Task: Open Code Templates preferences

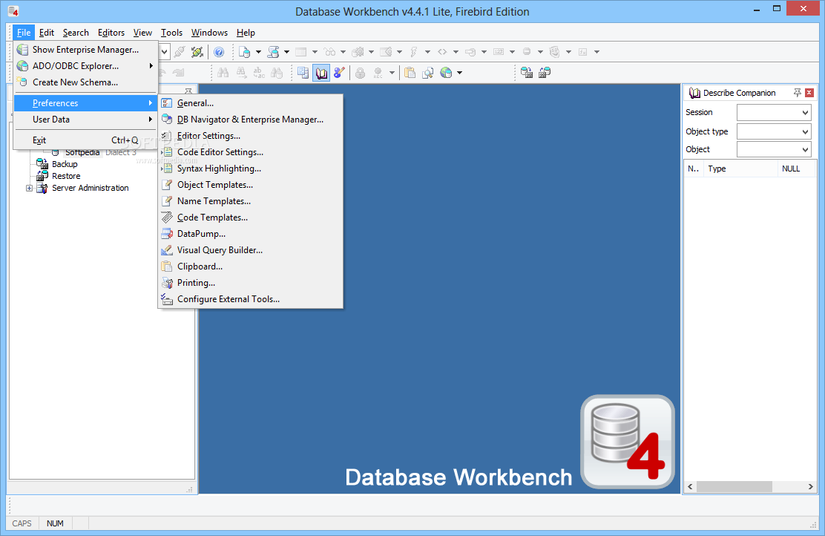Action: click(x=251, y=218)
